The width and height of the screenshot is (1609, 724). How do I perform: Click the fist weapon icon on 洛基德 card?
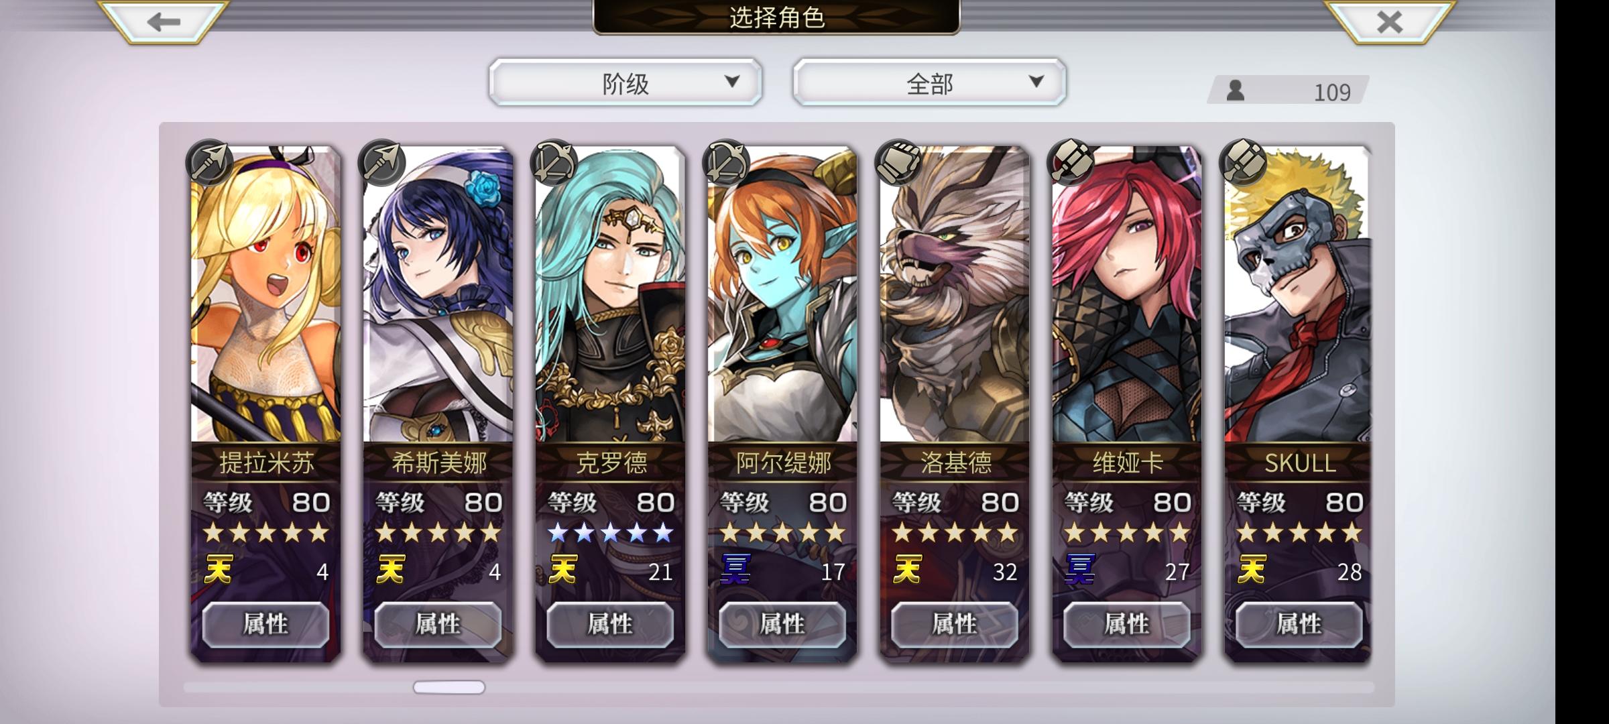[898, 163]
